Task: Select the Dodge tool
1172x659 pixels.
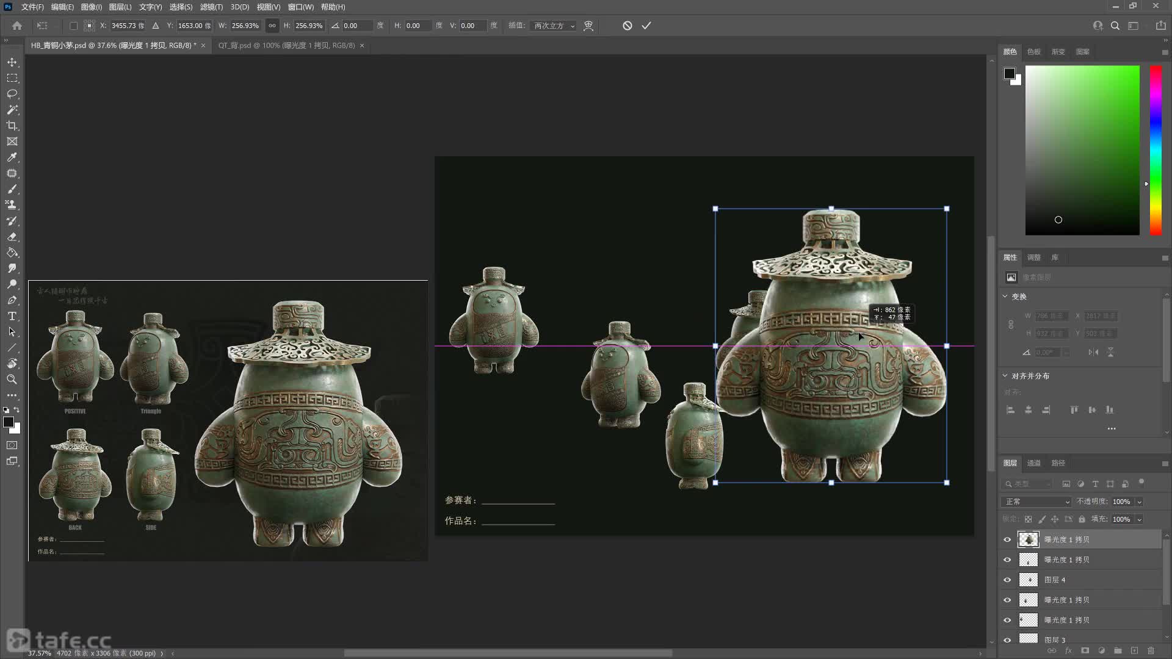Action: 12,284
